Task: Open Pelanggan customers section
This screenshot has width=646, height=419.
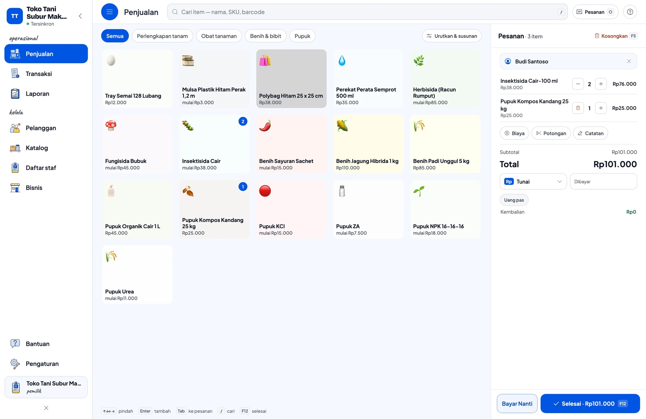Action: (46, 128)
